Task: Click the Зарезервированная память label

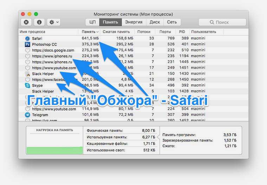Action: pos(188,140)
